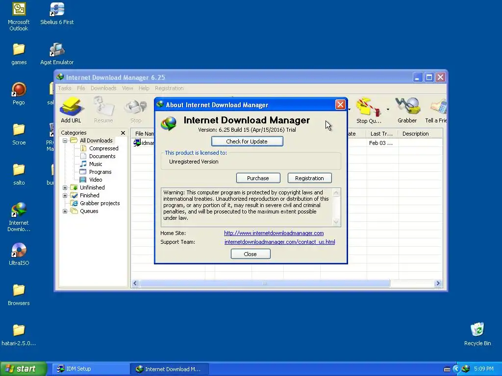This screenshot has height=376, width=502.
Task: Open the Grabber tool
Action: point(407,110)
